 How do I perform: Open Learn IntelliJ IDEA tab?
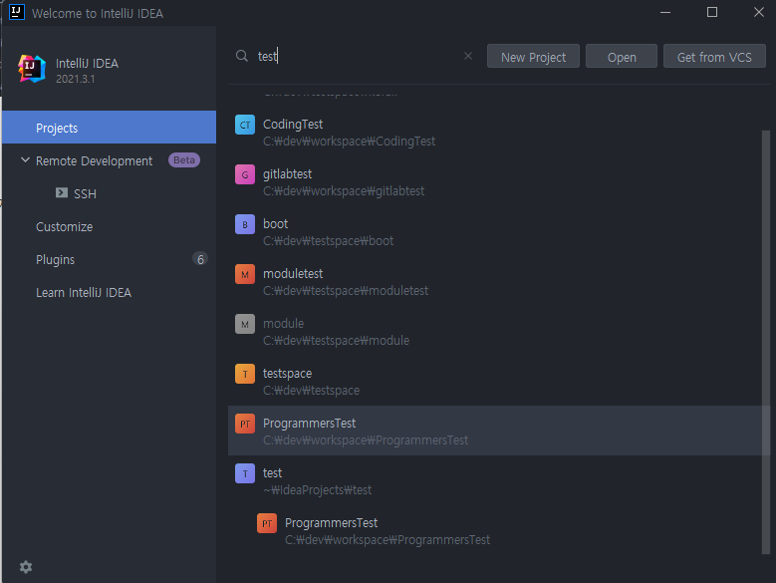click(84, 292)
